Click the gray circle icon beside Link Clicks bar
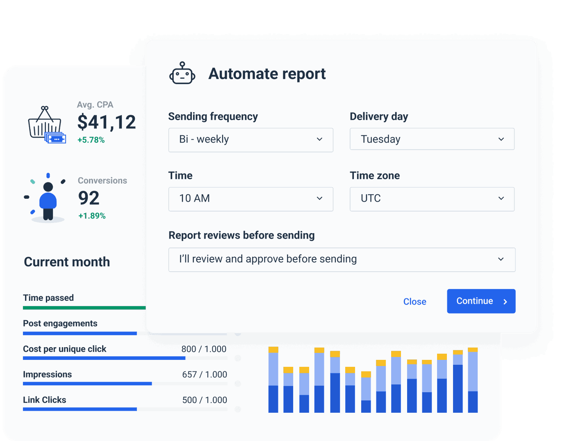The width and height of the screenshot is (574, 441). click(238, 409)
